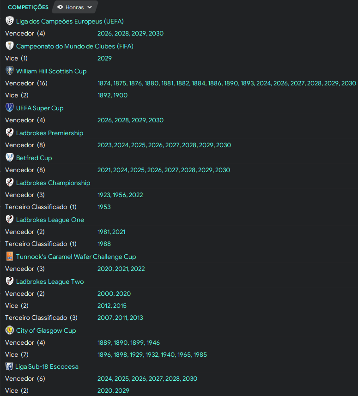This screenshot has height=396, width=358.
Task: Click Challenge Cup winner years 2020, 2021, 2022
Action: tap(121, 269)
